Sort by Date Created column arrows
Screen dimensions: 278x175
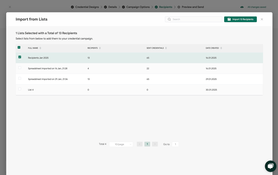tap(221, 48)
